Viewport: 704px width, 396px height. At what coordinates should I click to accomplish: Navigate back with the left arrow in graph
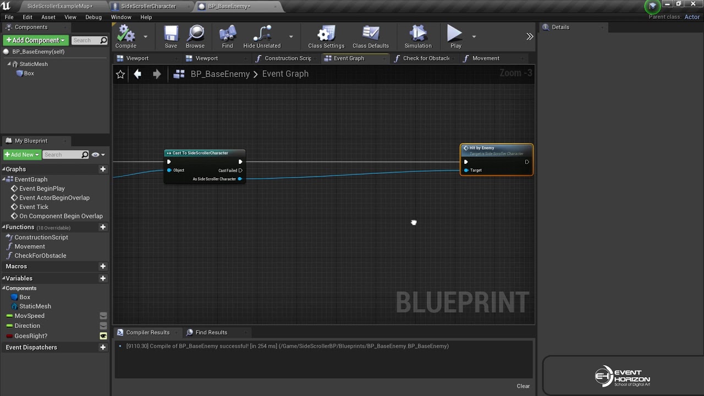[x=137, y=74]
